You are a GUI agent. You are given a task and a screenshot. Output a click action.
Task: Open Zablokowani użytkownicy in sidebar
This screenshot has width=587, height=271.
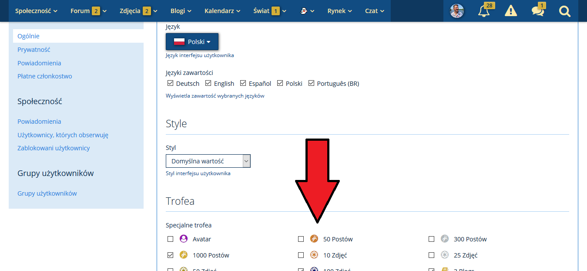click(54, 148)
